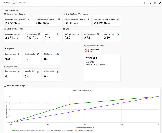
Task: Toggle Heizkurve (SOLL) legend entry
Action: [38, 131]
